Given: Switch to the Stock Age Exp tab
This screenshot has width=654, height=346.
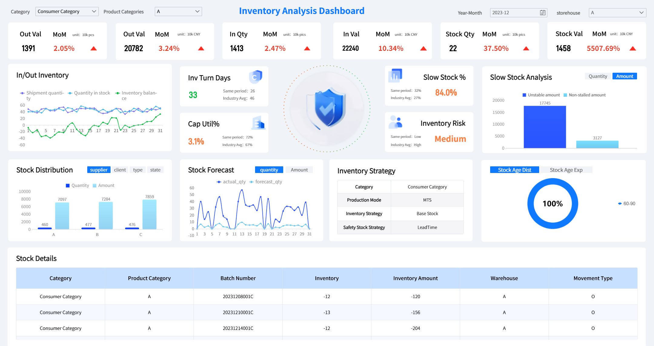Looking at the screenshot, I should point(566,170).
